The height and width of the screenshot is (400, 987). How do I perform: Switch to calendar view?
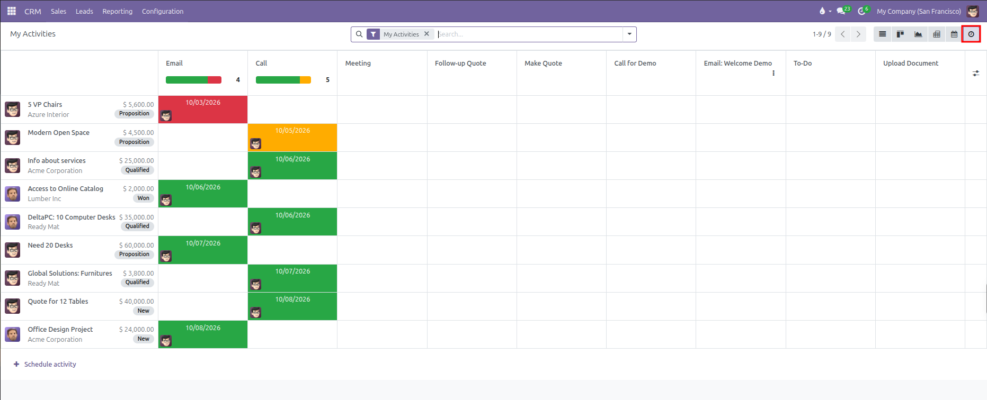point(954,34)
